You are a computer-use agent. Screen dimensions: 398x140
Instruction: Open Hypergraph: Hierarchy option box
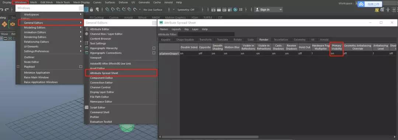pos(154,48)
